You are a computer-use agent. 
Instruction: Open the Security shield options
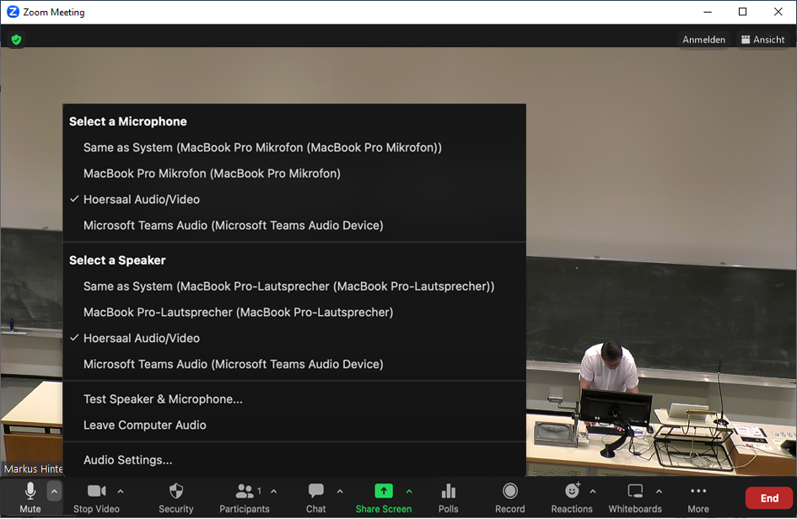[x=176, y=498]
